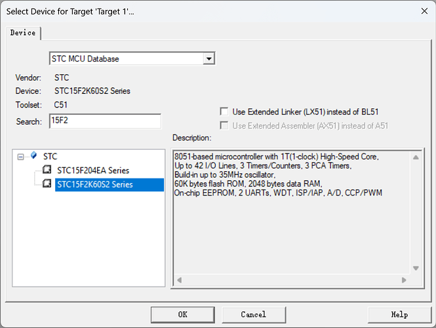
Task: Enable Use Extended Linker (LX51) checkbox
Action: click(224, 112)
